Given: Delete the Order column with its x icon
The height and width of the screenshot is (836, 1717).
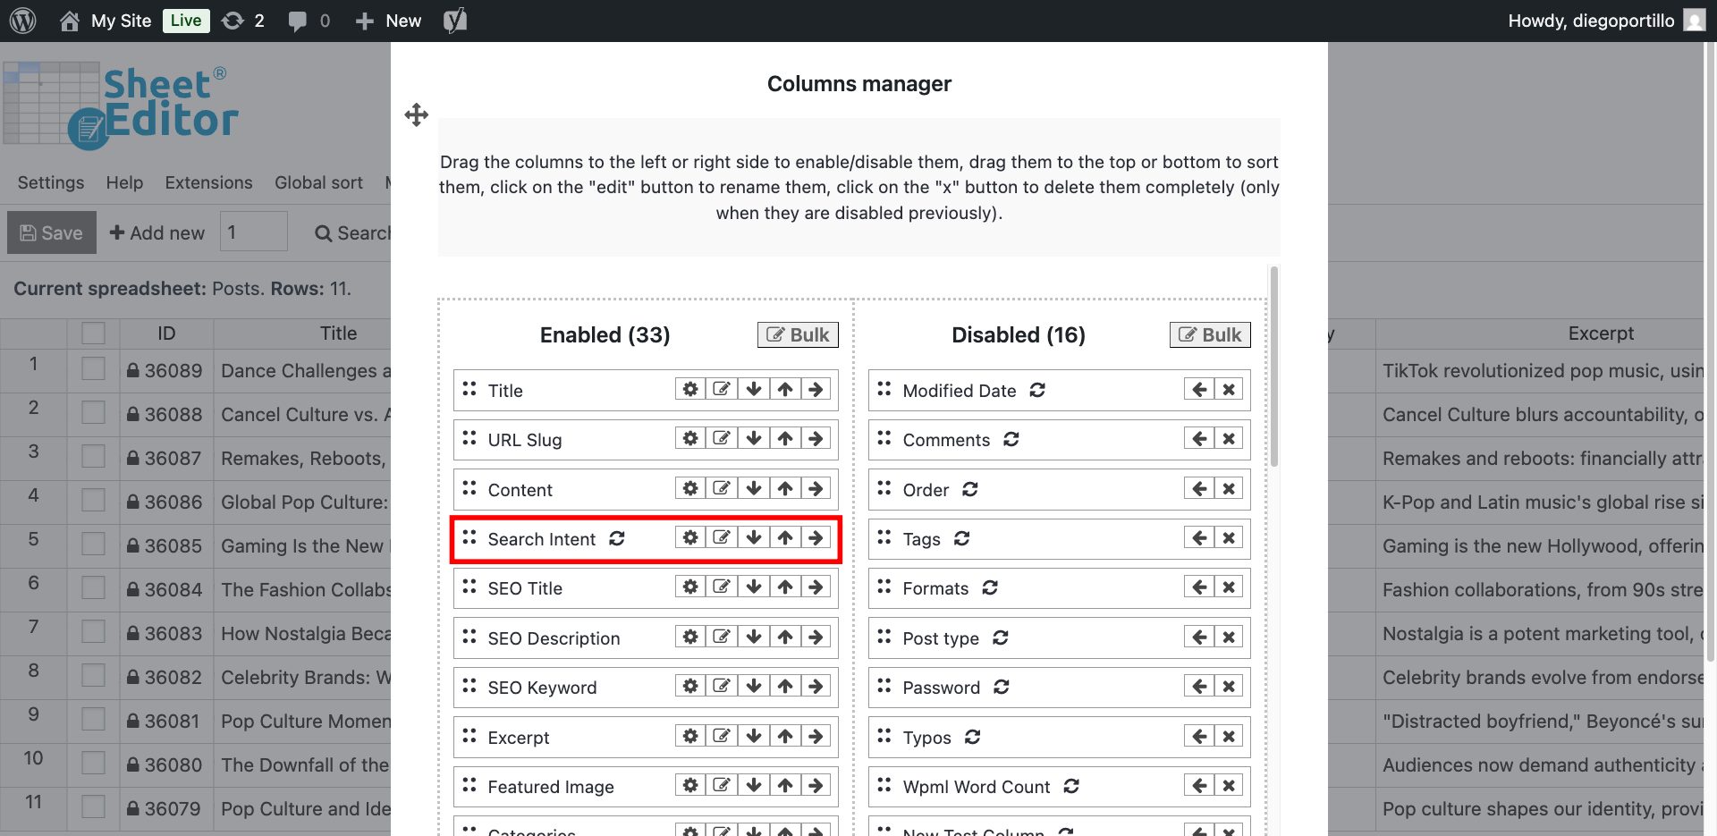Looking at the screenshot, I should tap(1228, 488).
